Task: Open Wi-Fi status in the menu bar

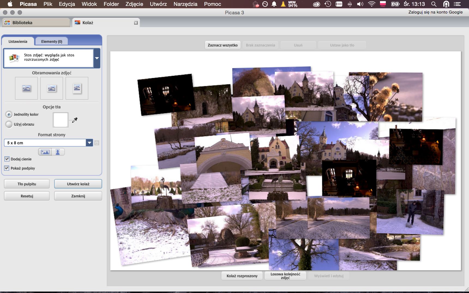Action: click(371, 4)
